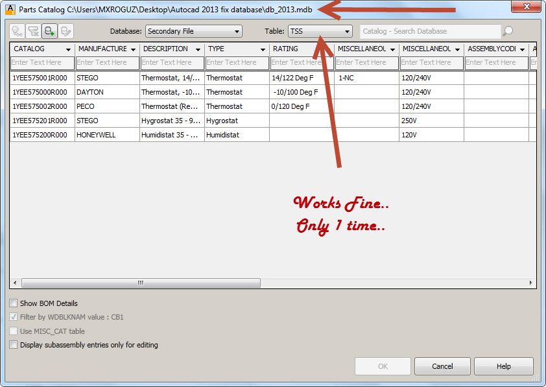The image size is (546, 387).
Task: Click the add catalog entry database icon
Action: (x=49, y=31)
